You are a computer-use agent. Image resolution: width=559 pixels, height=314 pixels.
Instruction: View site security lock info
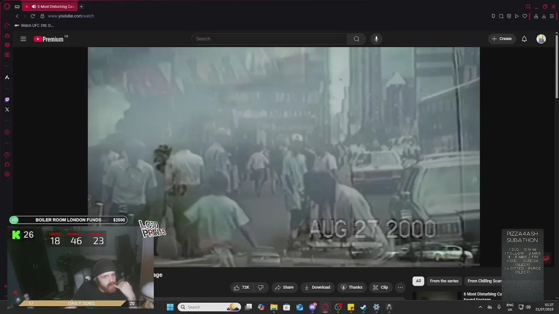[x=42, y=16]
